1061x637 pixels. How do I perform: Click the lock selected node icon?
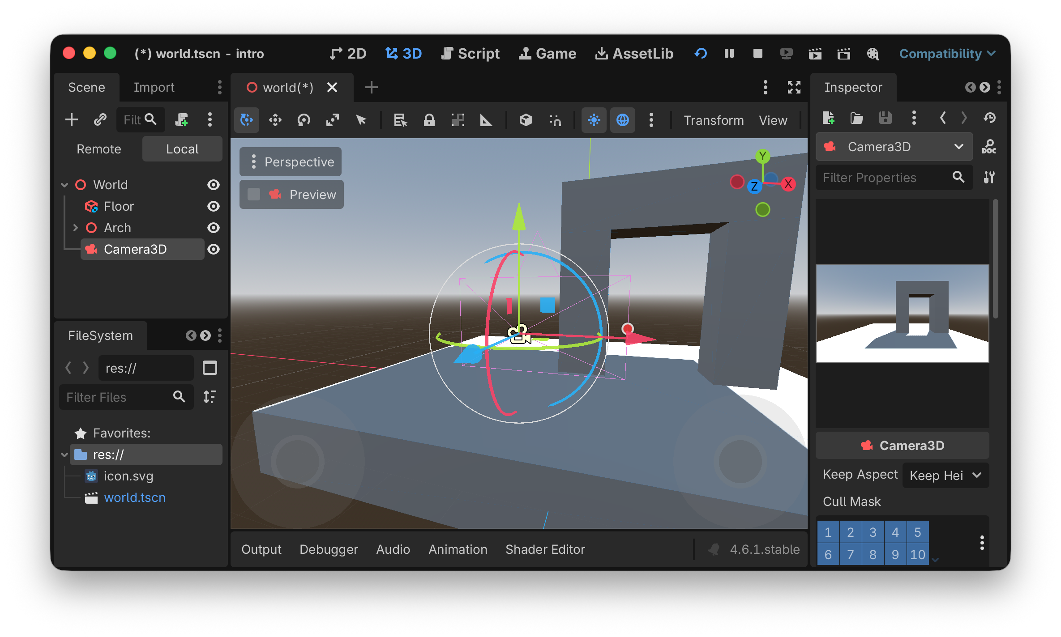coord(429,120)
